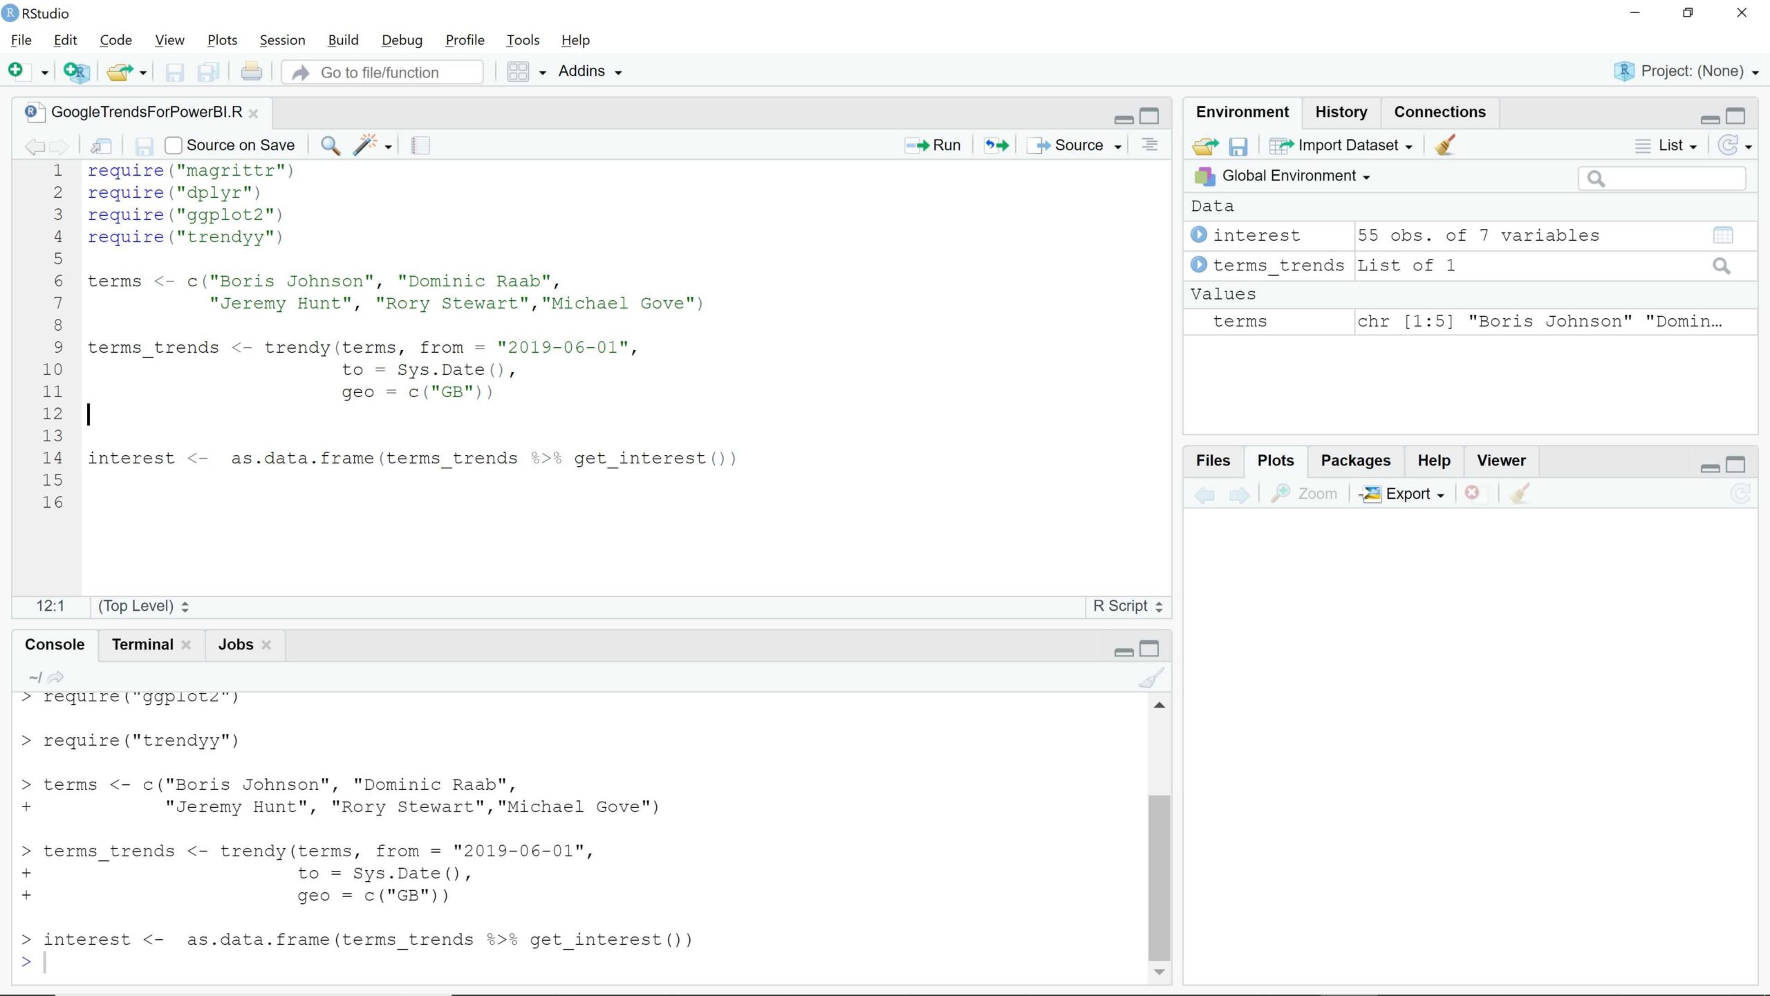Screen dimensions: 1770x996
Task: Close the Jobs tab
Action: 266,645
